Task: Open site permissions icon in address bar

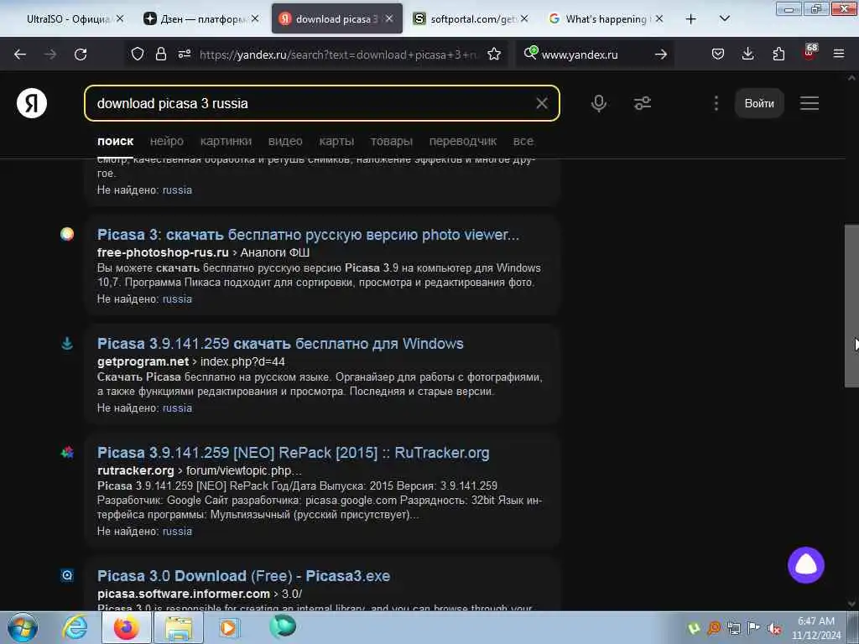Action: 184,55
